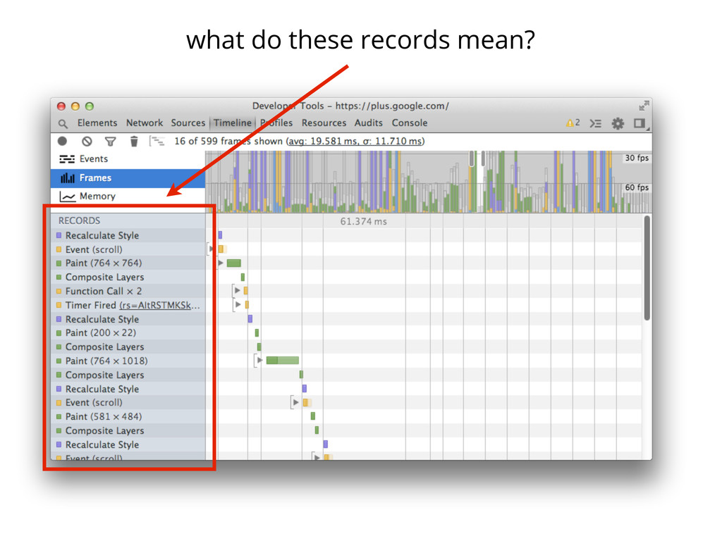Viewport: 722px width, 541px height.
Task: Expand the Paint (764 × 1018) record arrow
Action: coord(259,361)
